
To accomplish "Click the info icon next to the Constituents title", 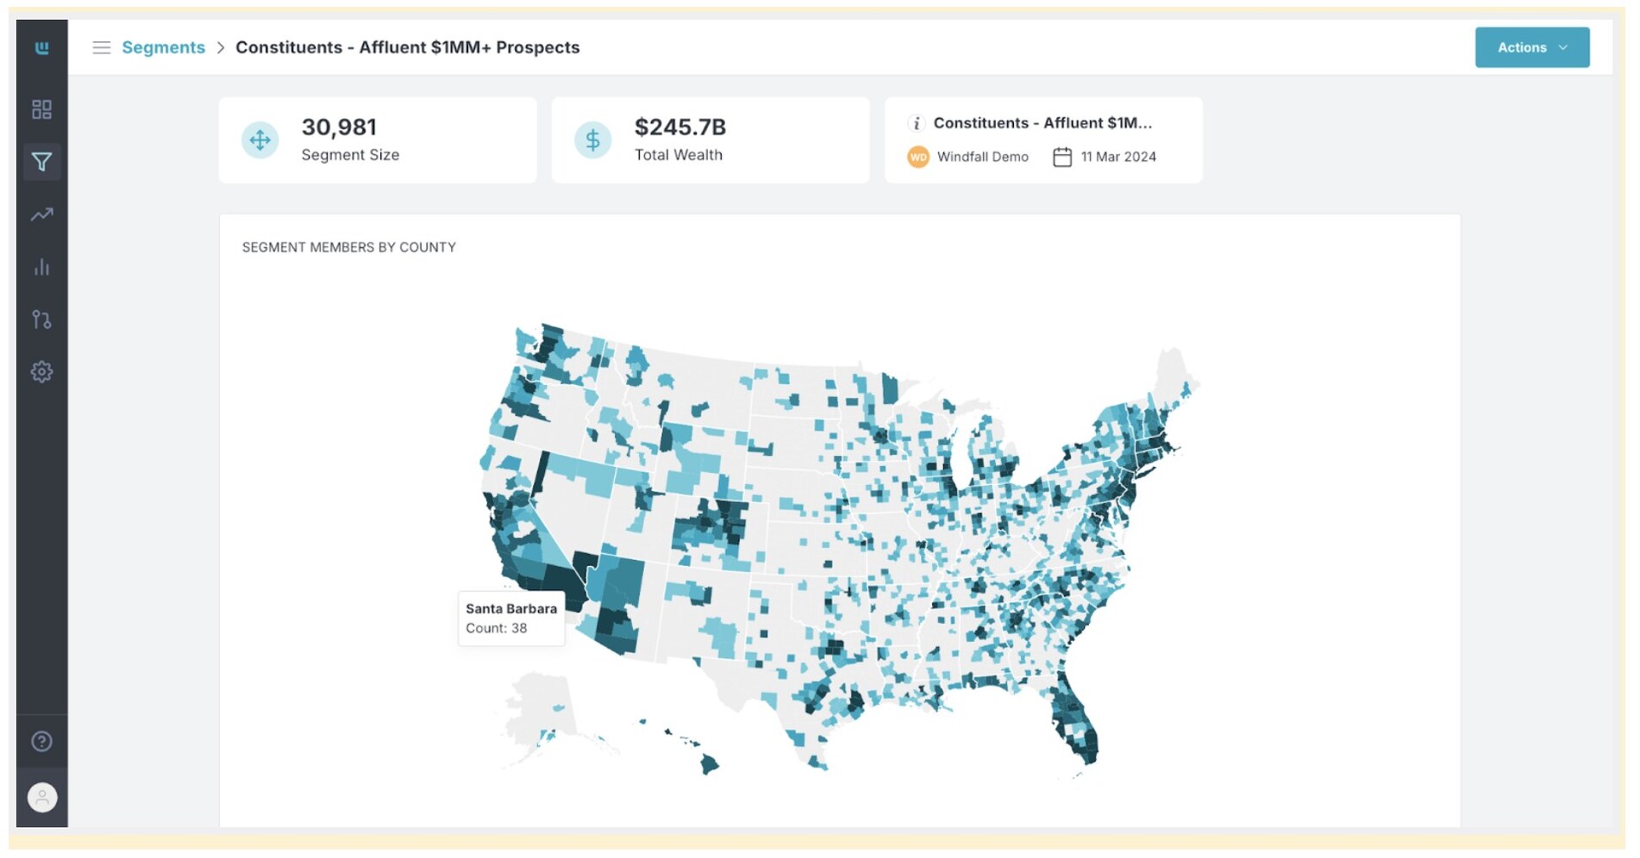I will click(917, 123).
